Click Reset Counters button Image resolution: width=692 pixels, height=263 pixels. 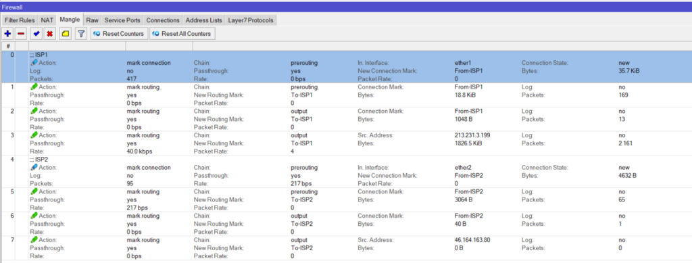tap(119, 34)
